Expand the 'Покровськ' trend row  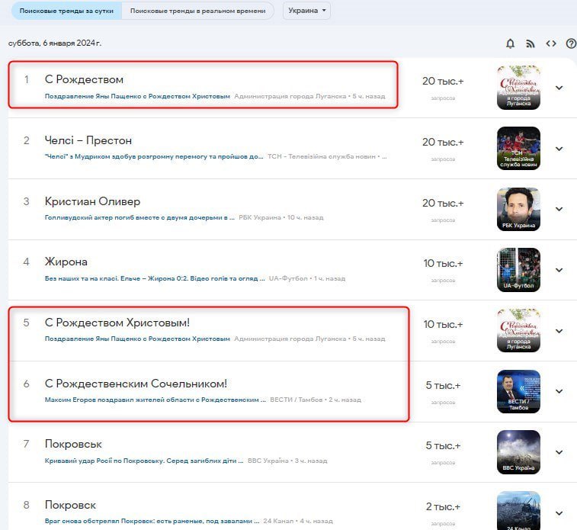[x=559, y=452]
